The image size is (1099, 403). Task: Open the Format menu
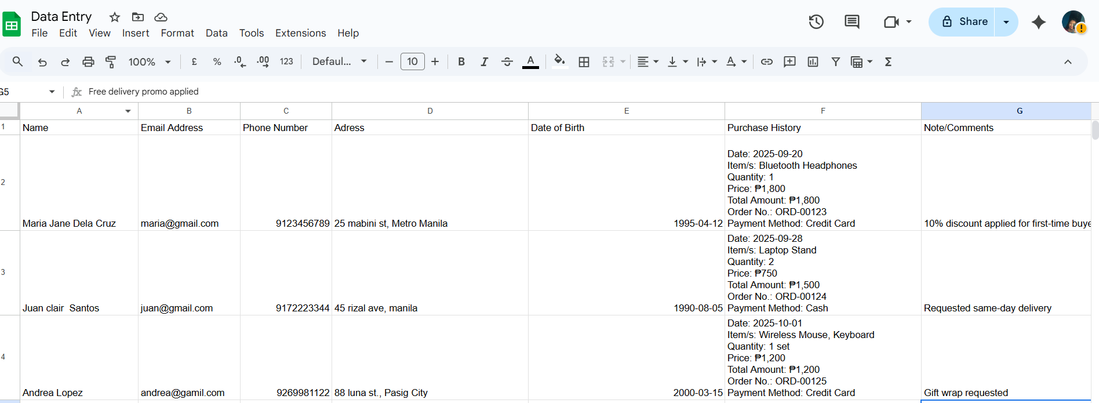pyautogui.click(x=177, y=33)
